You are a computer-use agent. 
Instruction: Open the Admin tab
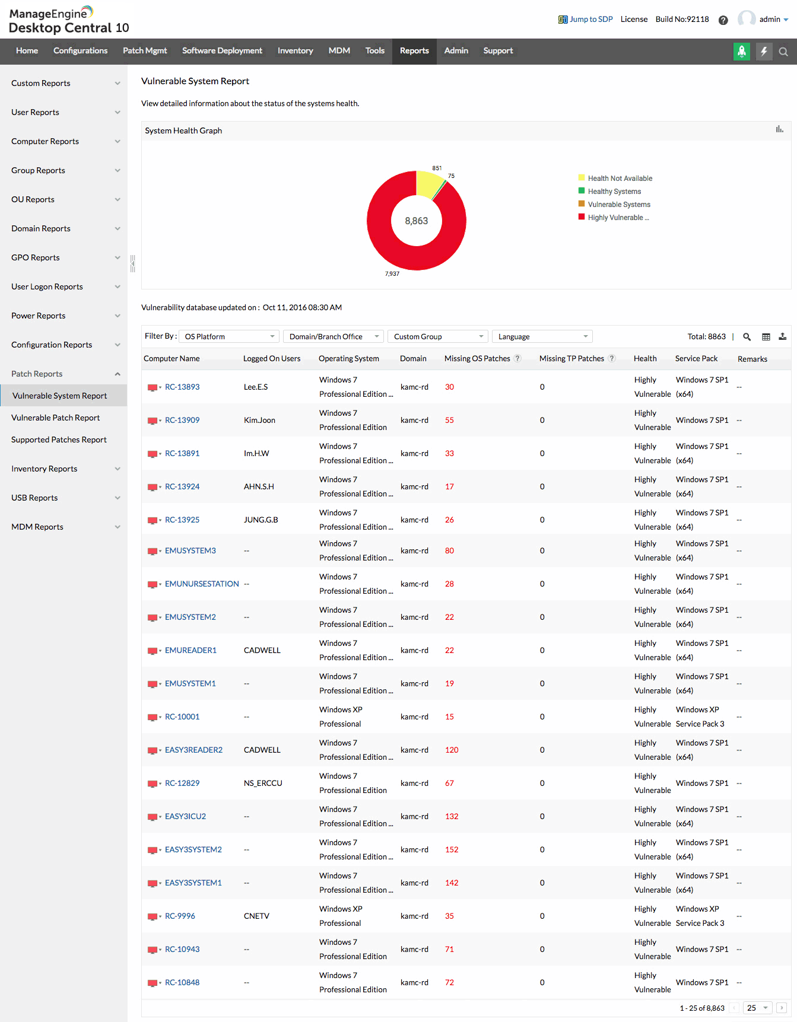pos(456,51)
